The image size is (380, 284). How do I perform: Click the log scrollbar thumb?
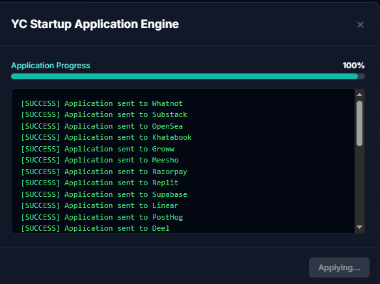coord(359,123)
